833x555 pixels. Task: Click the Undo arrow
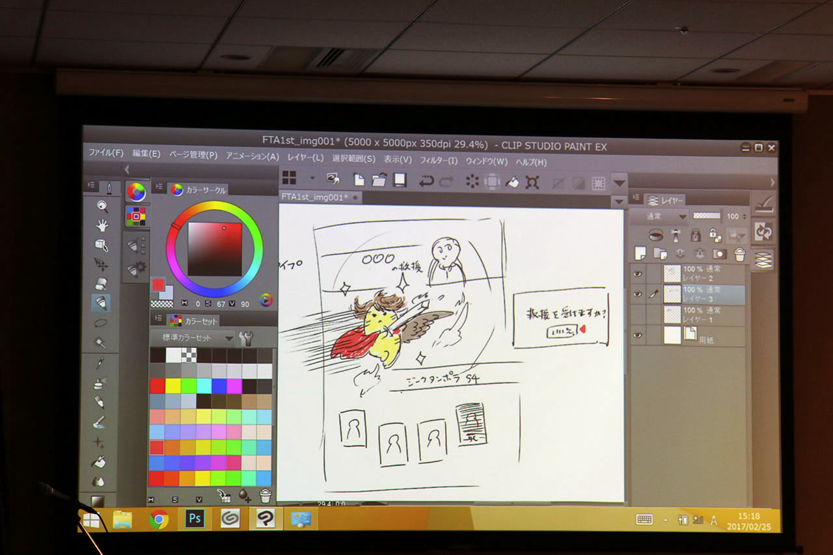point(426,181)
